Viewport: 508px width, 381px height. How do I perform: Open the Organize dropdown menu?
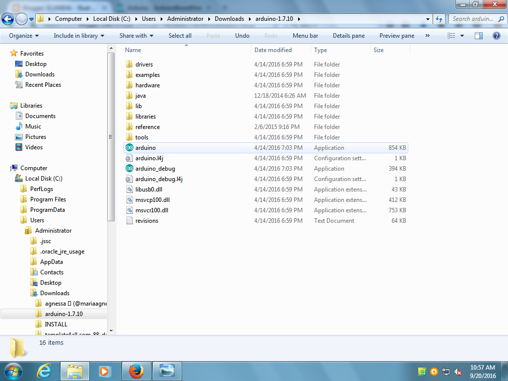pyautogui.click(x=24, y=36)
